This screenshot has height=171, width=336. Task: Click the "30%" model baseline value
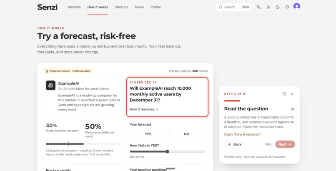point(51,126)
